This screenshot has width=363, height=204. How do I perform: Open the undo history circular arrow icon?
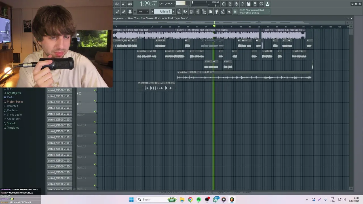pyautogui.click(x=224, y=4)
